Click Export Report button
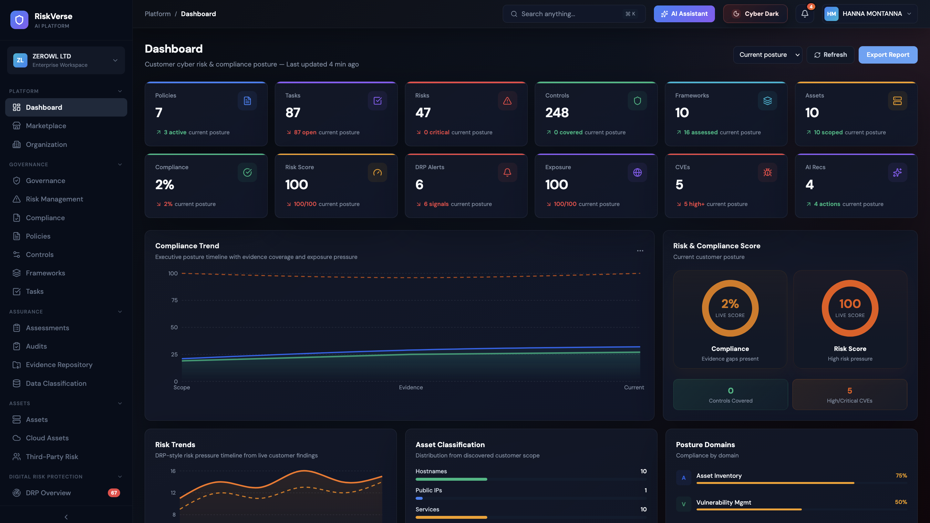930x523 pixels. (x=888, y=55)
